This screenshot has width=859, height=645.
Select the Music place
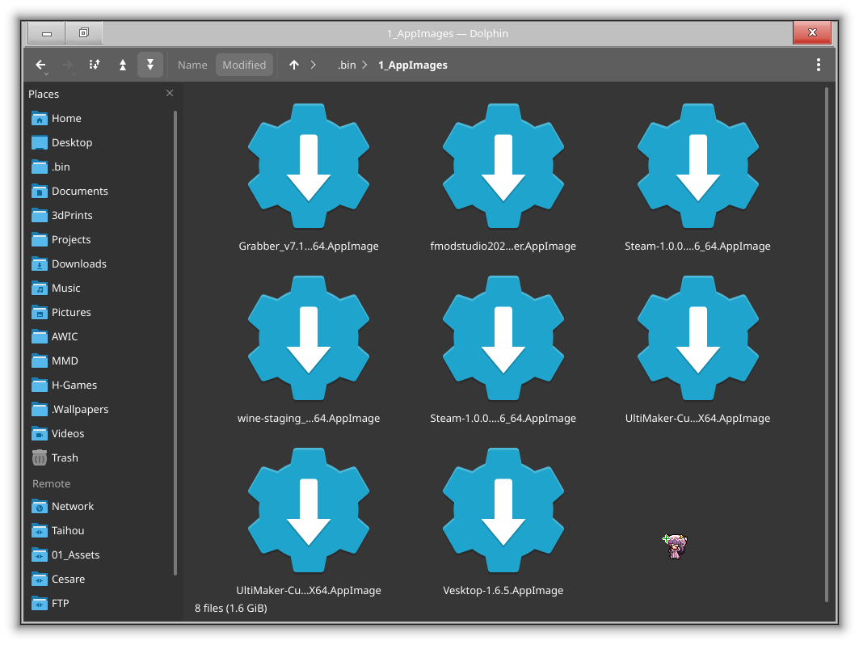click(102, 288)
